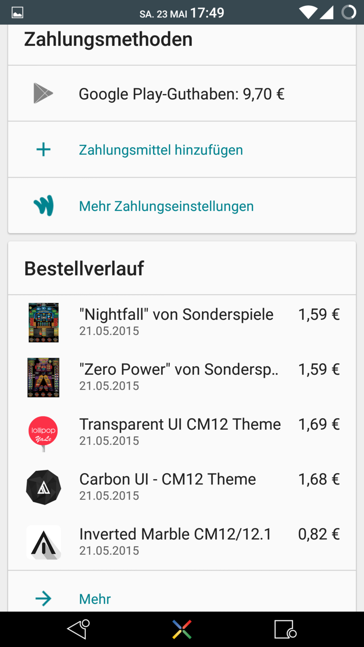
Task: Open the Nightfall app thumbnail
Action: pos(44,323)
